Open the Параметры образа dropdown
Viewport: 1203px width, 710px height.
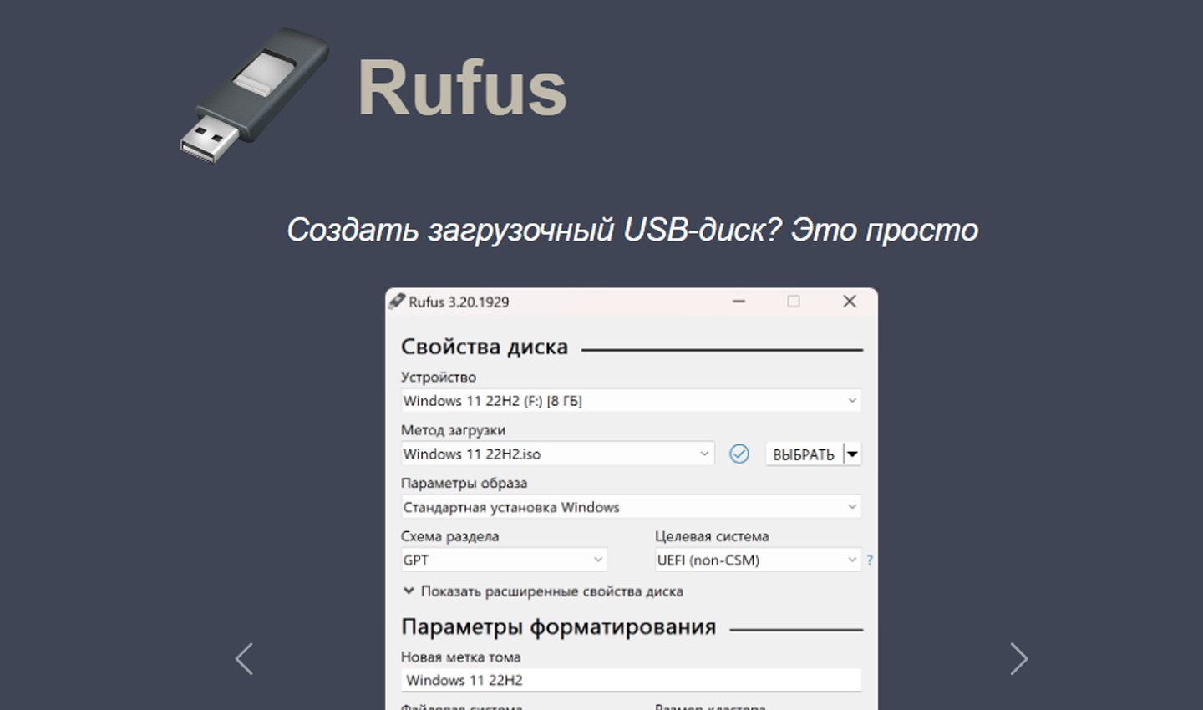pyautogui.click(x=631, y=507)
